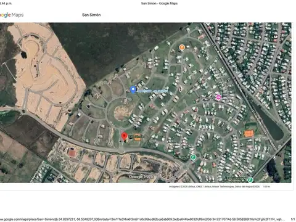Click the green circular marker beside the roundabout
This screenshot has width=296, height=222.
click(193, 157)
